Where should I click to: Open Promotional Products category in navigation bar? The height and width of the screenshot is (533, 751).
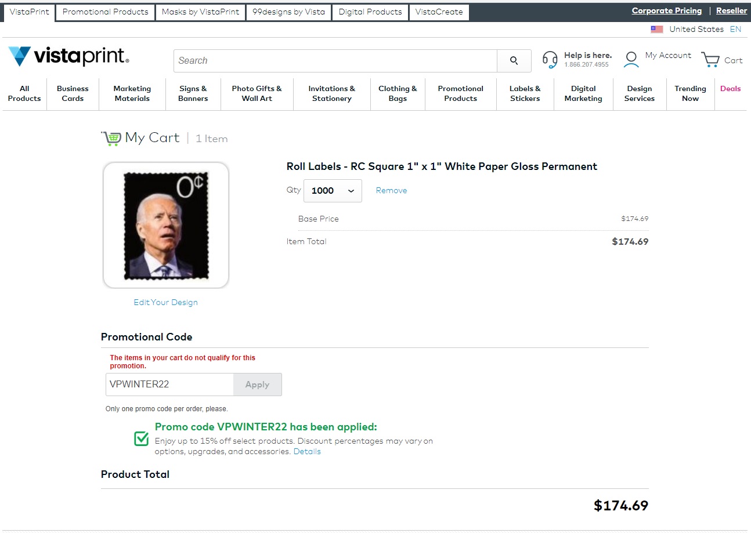[x=460, y=93]
